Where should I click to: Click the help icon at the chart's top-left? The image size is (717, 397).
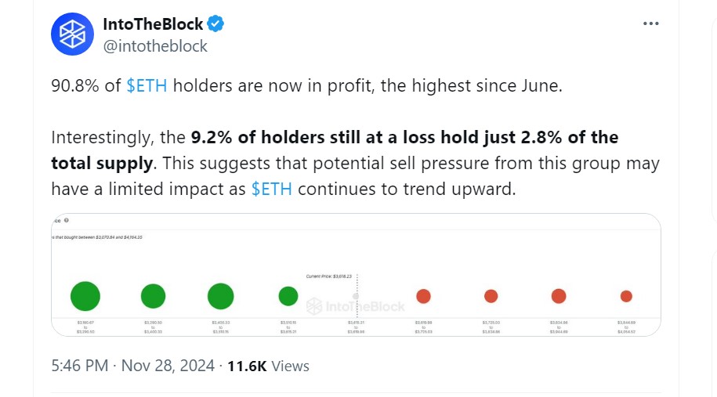[67, 221]
